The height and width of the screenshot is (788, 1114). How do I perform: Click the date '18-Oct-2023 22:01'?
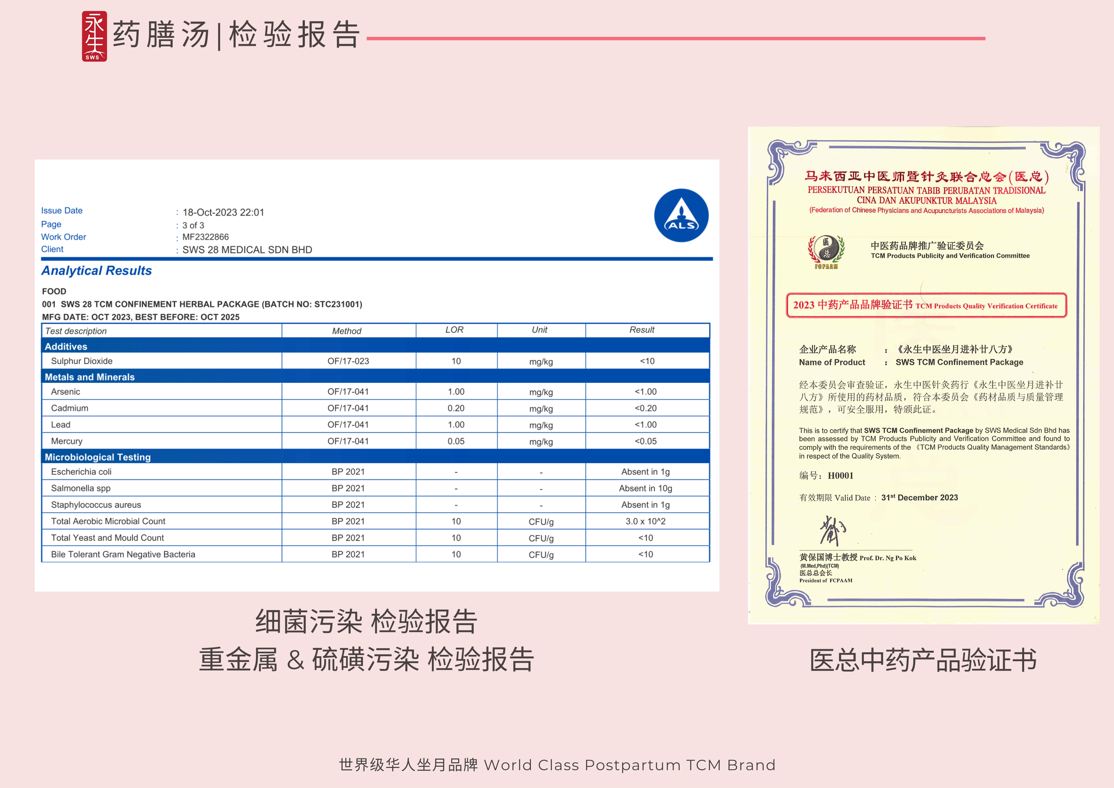coord(223,212)
